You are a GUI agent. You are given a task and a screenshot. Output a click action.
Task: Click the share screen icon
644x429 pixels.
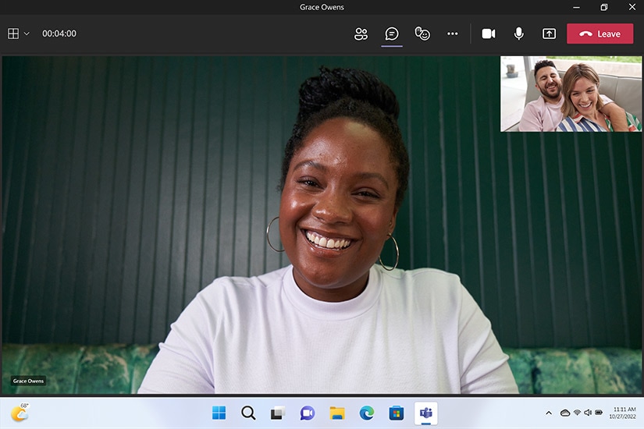coord(549,34)
